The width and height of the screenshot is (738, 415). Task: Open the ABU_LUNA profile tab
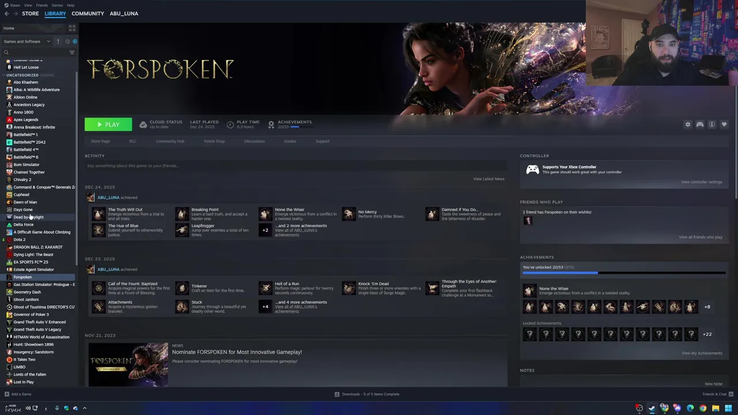pyautogui.click(x=124, y=13)
